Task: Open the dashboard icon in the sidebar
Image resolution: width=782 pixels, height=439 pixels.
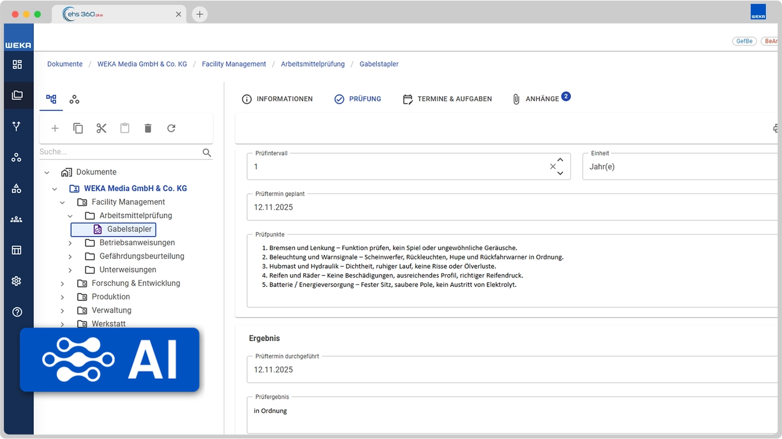Action: (17, 64)
